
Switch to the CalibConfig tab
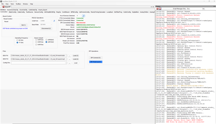(127, 12)
